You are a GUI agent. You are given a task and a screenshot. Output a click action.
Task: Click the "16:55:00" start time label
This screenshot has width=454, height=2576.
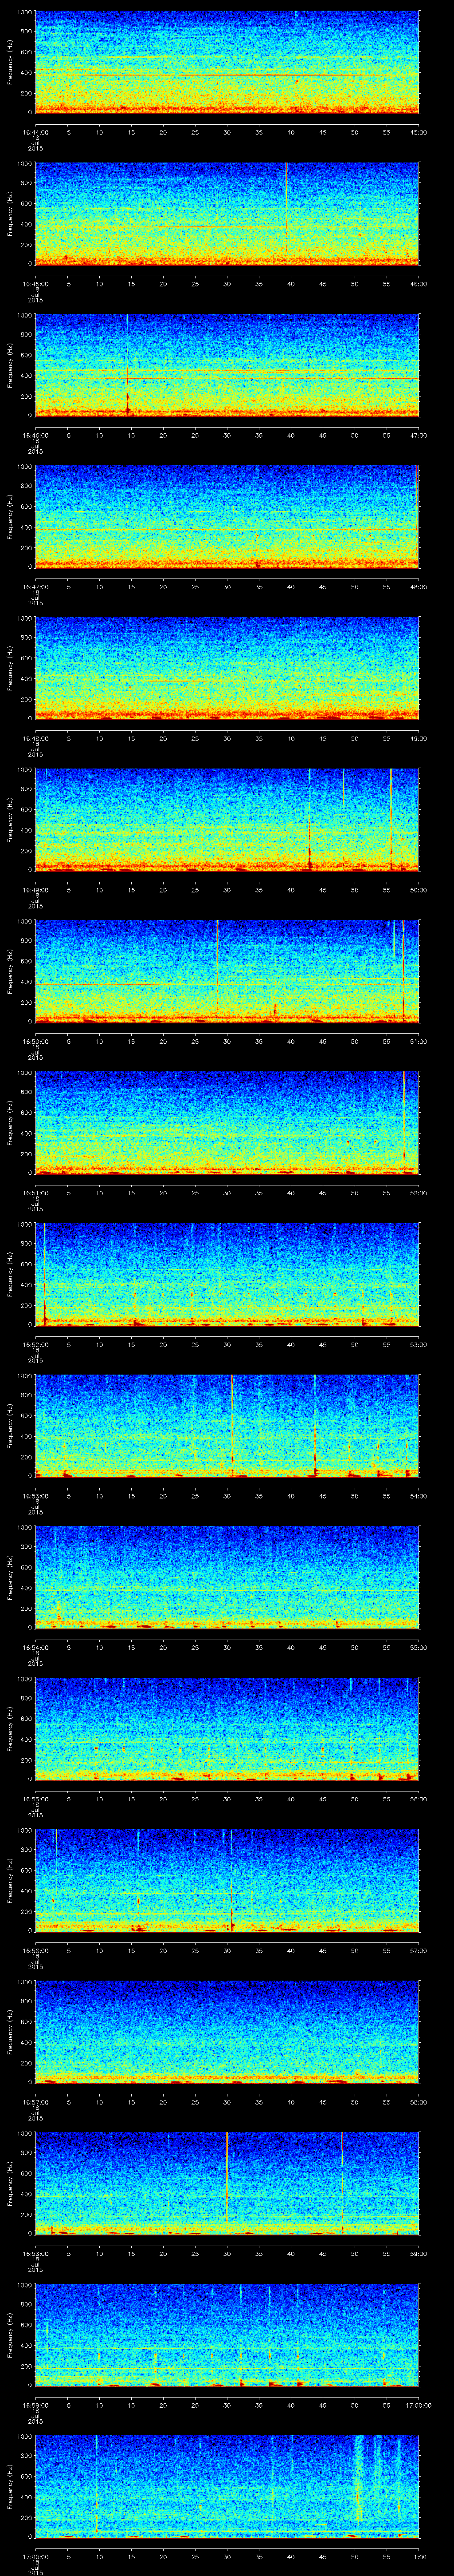35,1798
